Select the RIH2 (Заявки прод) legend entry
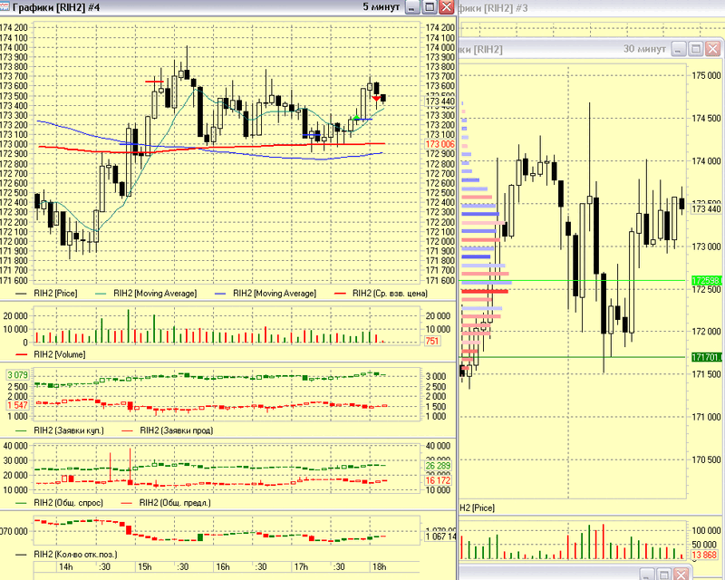The height and width of the screenshot is (580, 725). tap(176, 430)
